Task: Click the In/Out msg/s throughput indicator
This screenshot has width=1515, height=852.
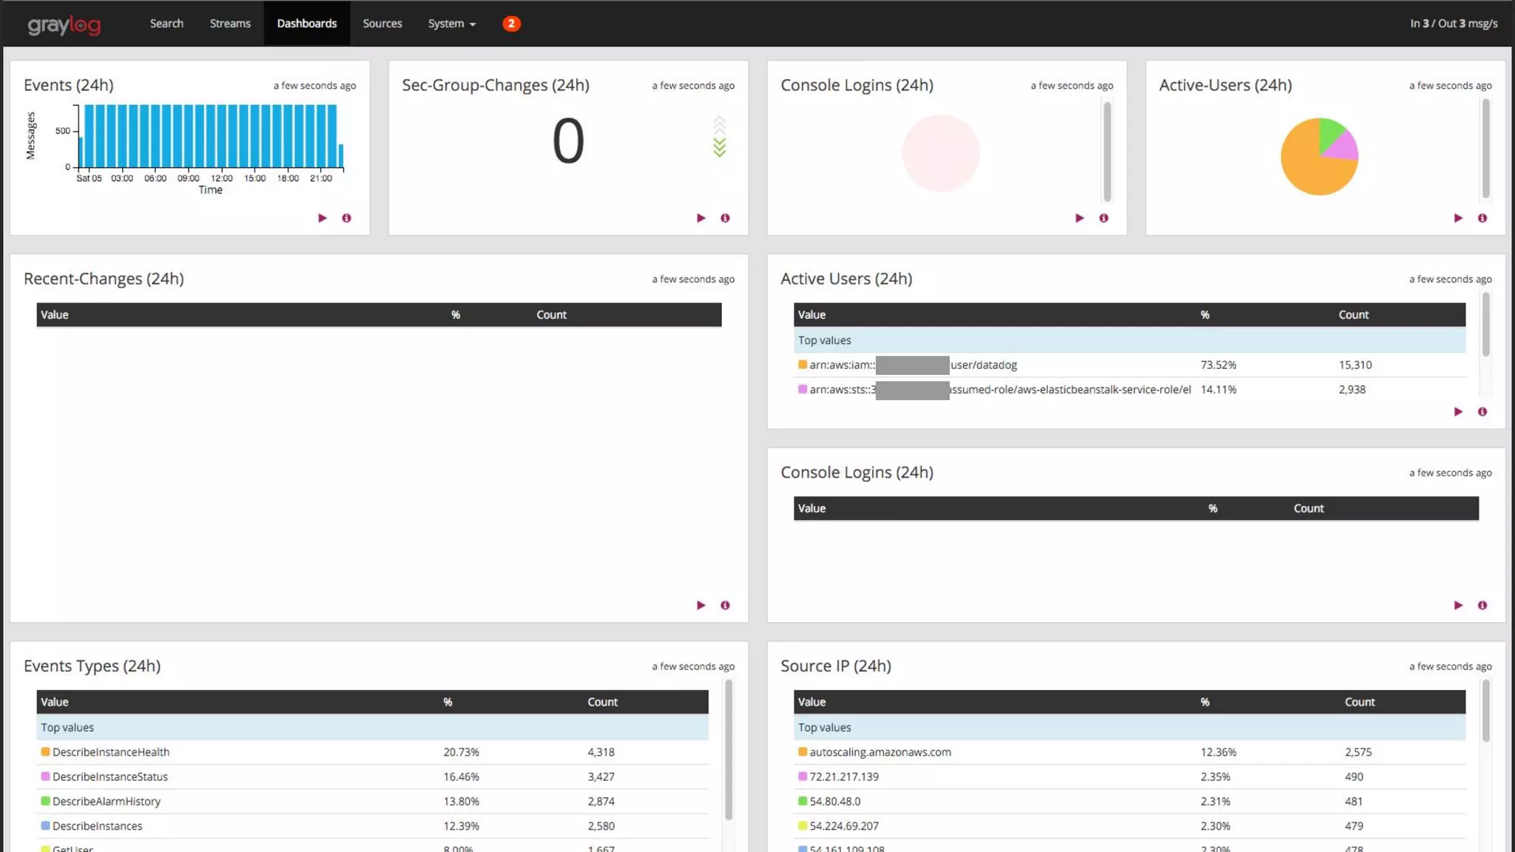Action: [1453, 24]
